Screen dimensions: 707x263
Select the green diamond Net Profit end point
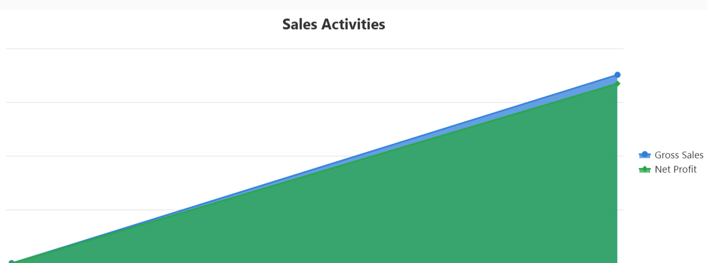[x=617, y=83]
